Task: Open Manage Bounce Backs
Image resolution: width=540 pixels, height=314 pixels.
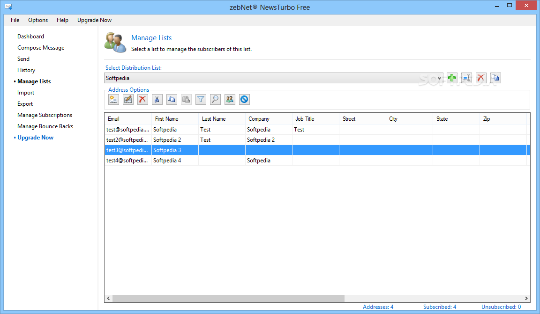Action: tap(45, 126)
